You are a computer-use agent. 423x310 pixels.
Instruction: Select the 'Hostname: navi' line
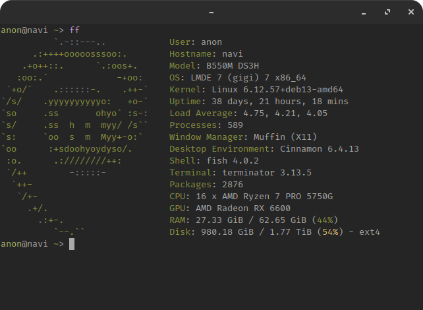tap(206, 54)
